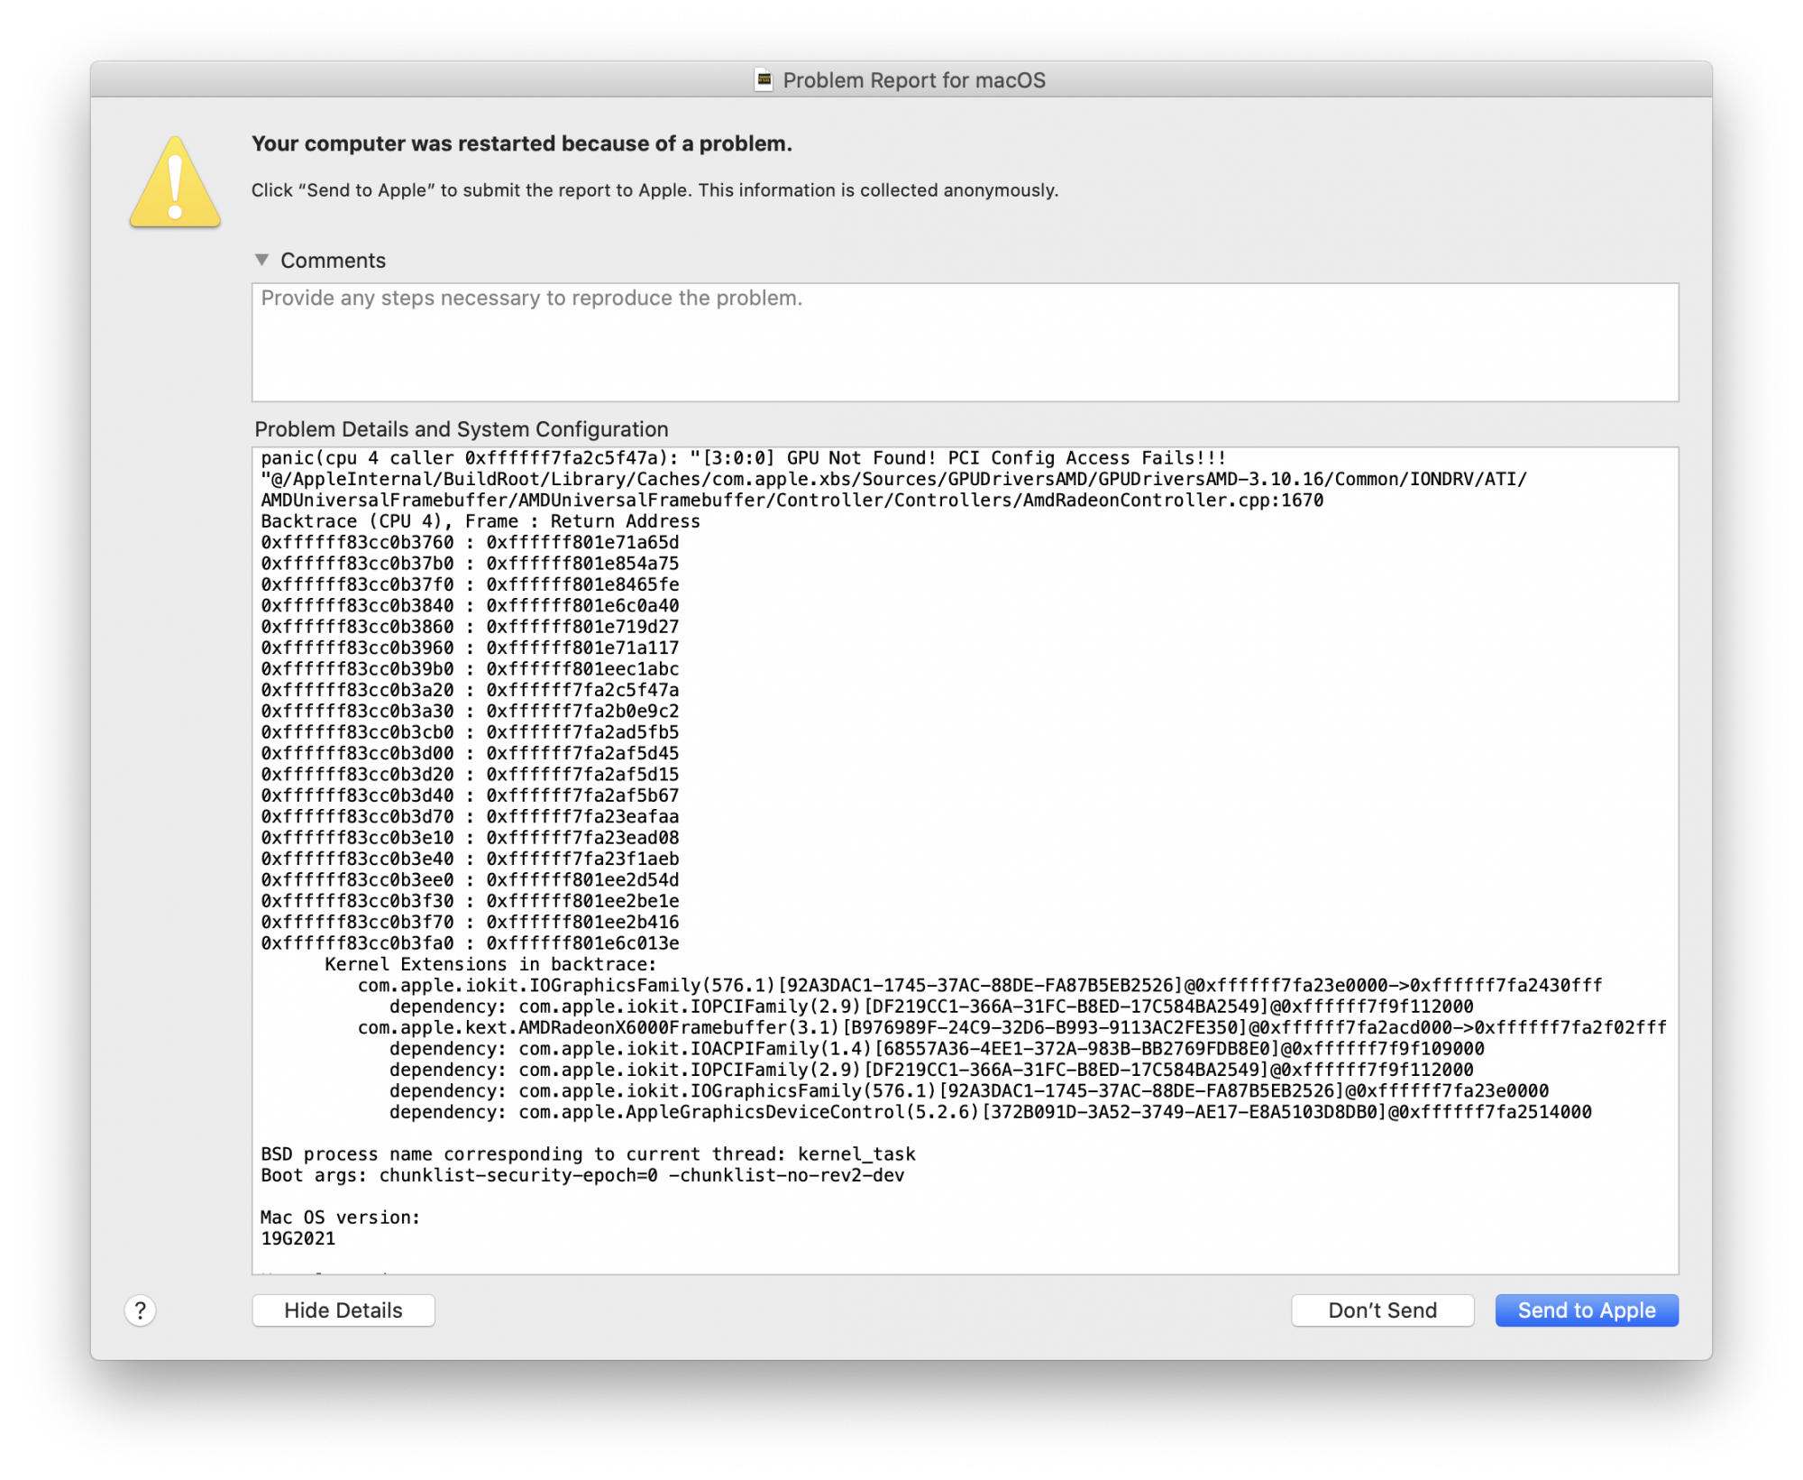The width and height of the screenshot is (1803, 1480).
Task: Click the document icon in title bar
Action: pyautogui.click(x=764, y=80)
